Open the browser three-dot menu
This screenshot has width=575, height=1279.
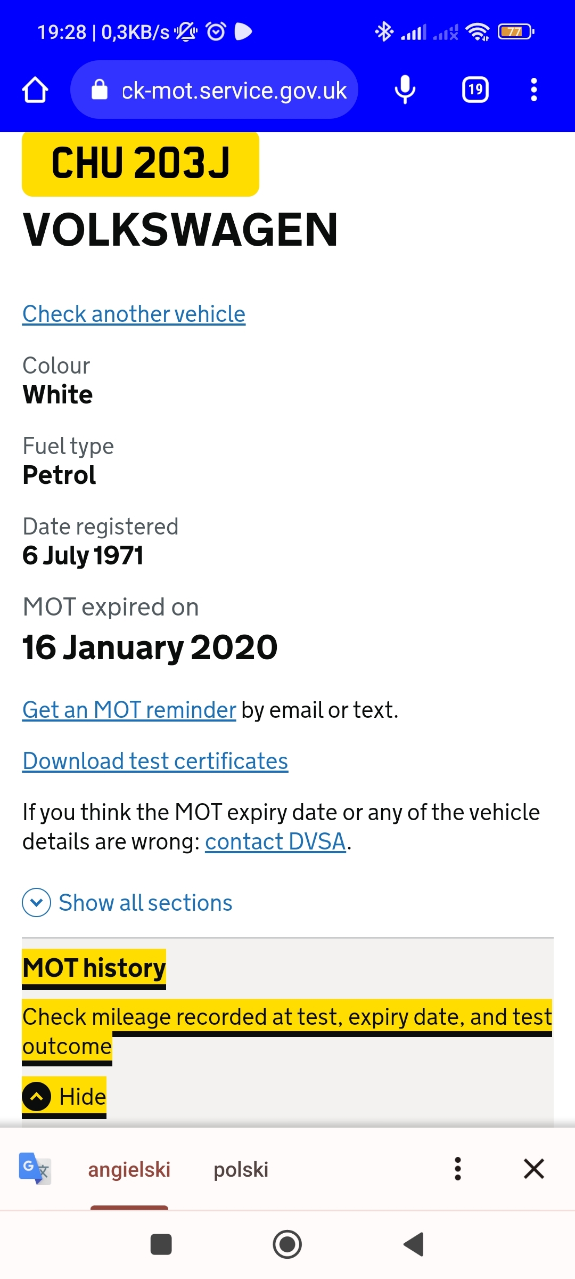(533, 90)
